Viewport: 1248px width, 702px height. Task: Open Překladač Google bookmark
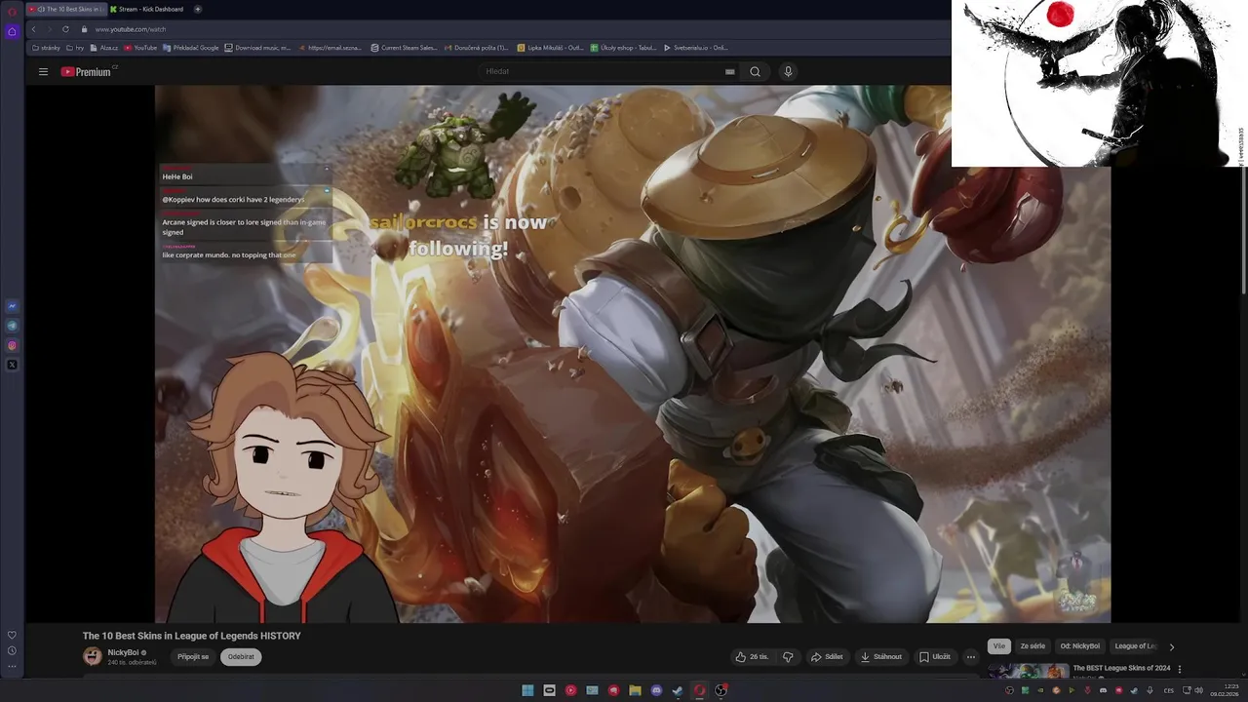click(x=191, y=48)
